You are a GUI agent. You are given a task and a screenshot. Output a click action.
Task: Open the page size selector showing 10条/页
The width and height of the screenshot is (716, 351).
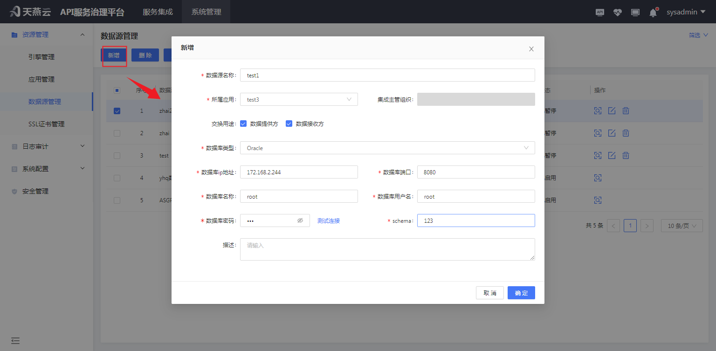click(x=682, y=225)
